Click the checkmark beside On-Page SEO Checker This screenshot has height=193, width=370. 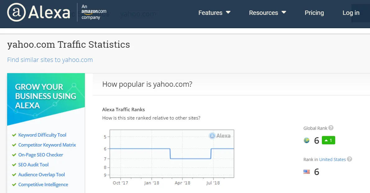14,155
